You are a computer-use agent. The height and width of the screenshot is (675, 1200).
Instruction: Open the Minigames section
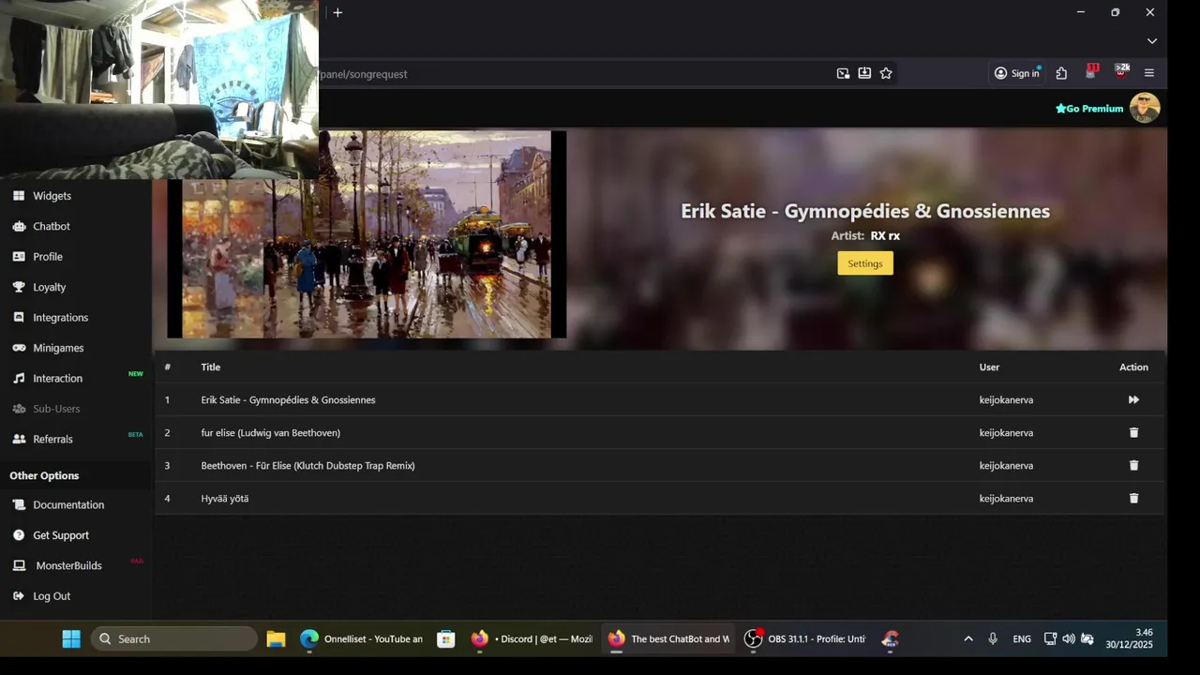(x=58, y=348)
